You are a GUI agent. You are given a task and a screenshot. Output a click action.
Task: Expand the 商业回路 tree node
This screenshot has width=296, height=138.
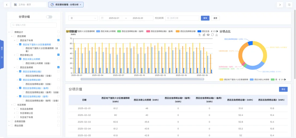[9, 126]
